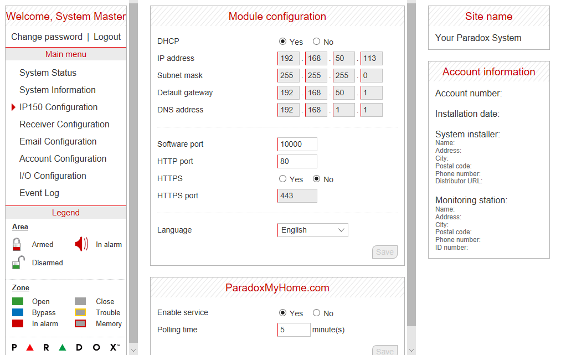Click the 'System installer:' heading
The height and width of the screenshot is (355, 561).
coord(467,134)
